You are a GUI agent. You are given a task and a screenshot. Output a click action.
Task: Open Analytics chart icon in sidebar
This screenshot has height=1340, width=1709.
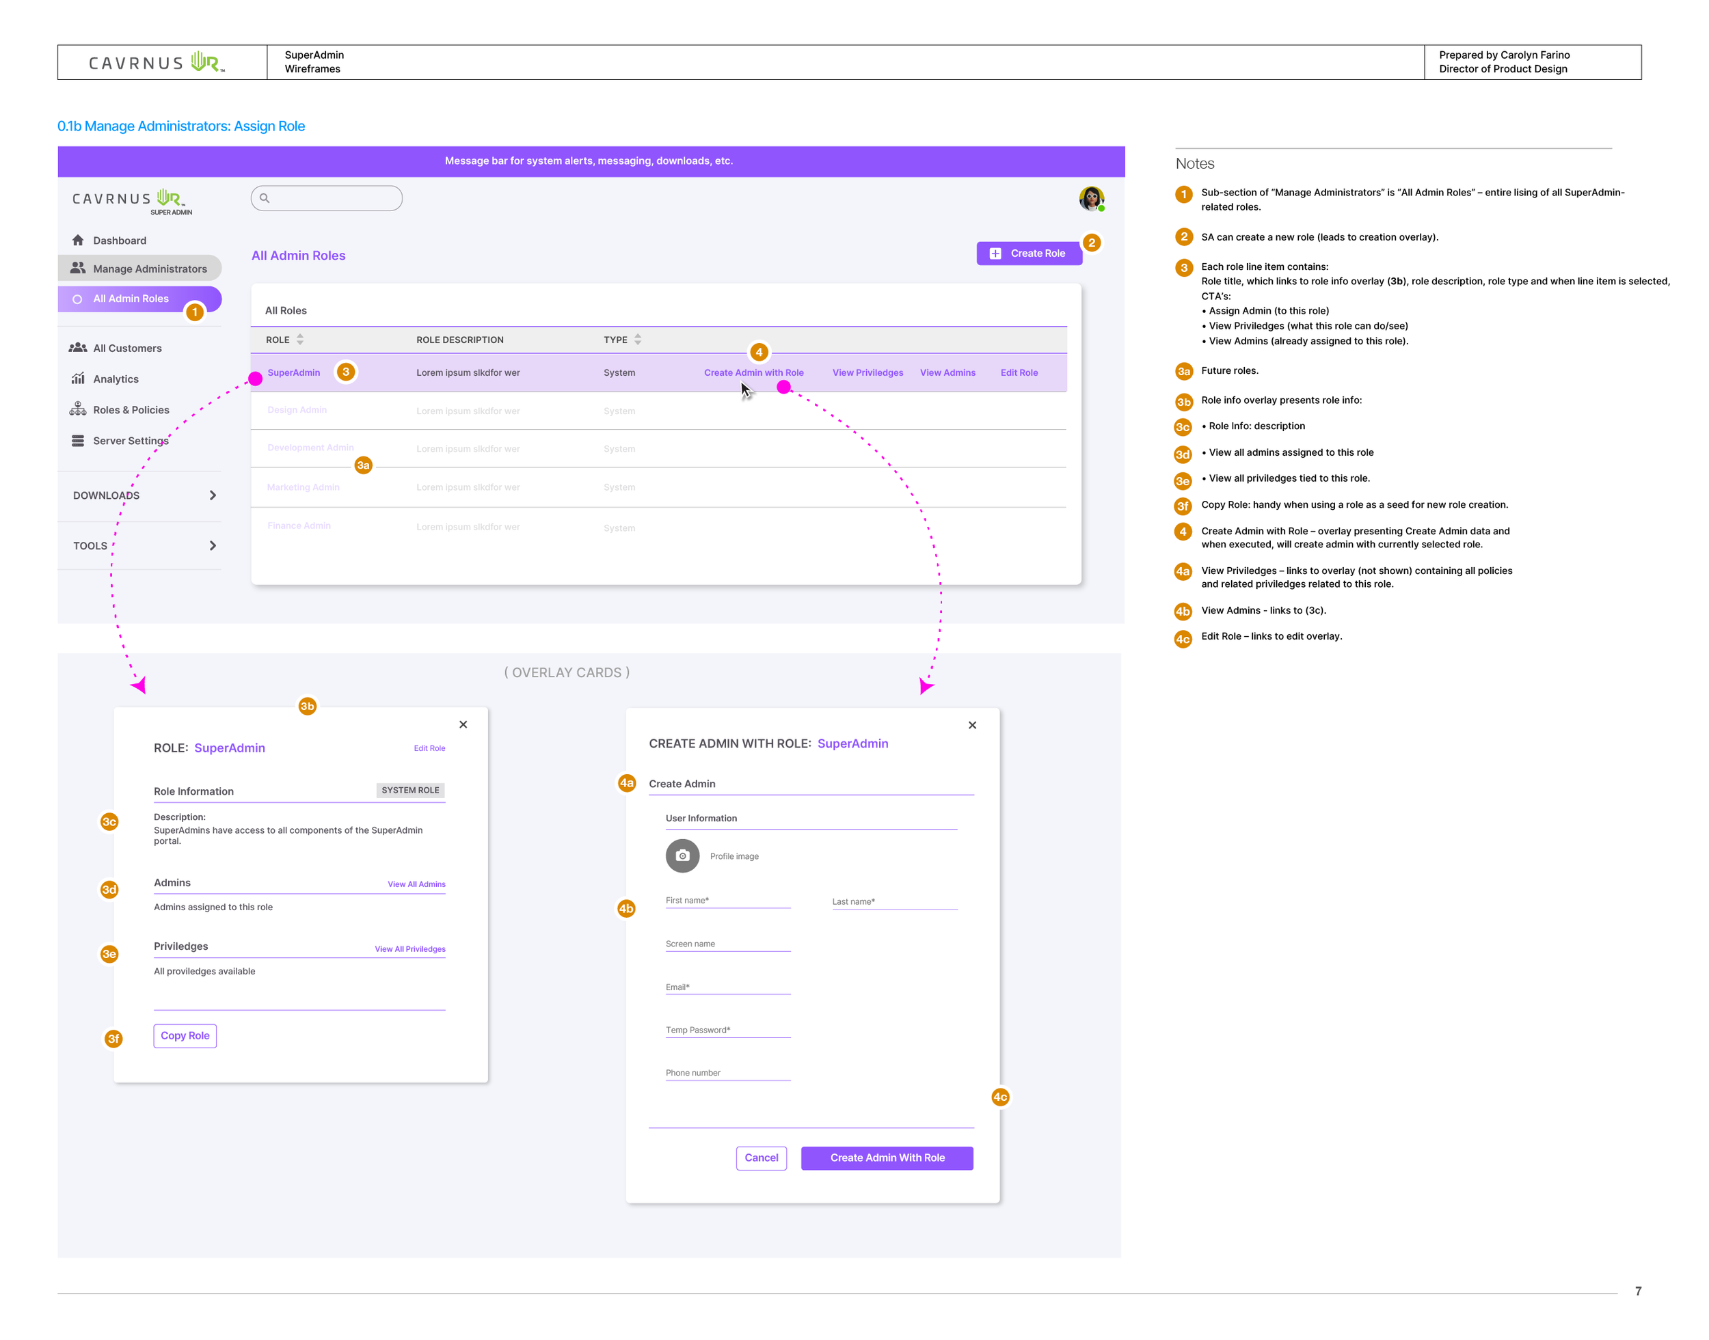tap(78, 379)
